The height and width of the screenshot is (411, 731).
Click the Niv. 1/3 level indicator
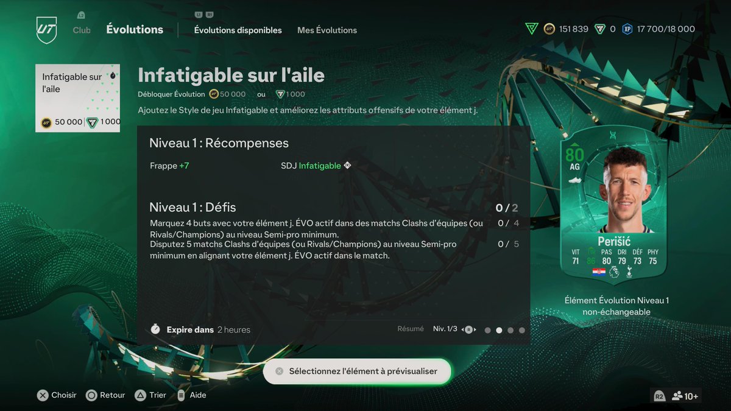[445, 329]
